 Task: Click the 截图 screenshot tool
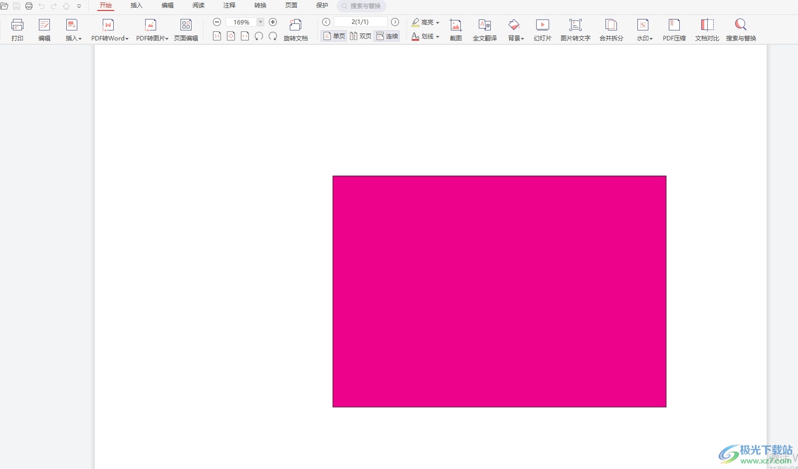tap(456, 29)
